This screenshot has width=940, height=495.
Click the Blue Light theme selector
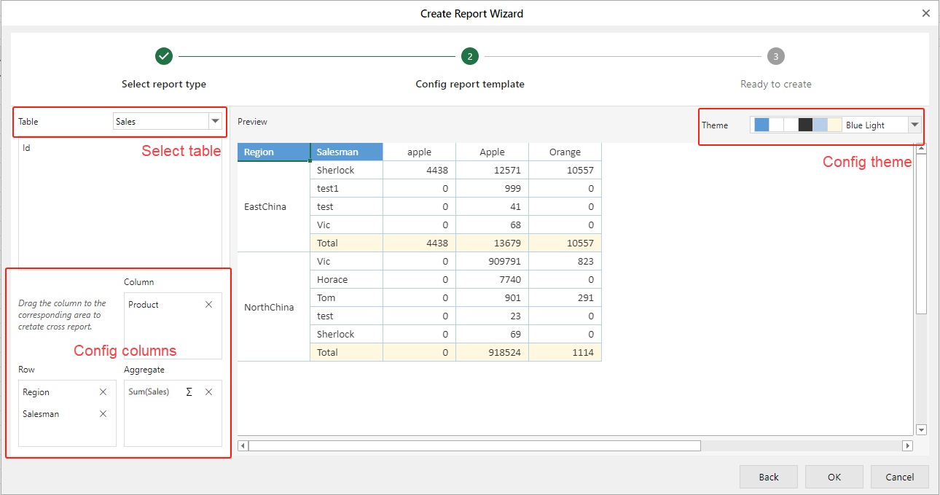tap(836, 125)
